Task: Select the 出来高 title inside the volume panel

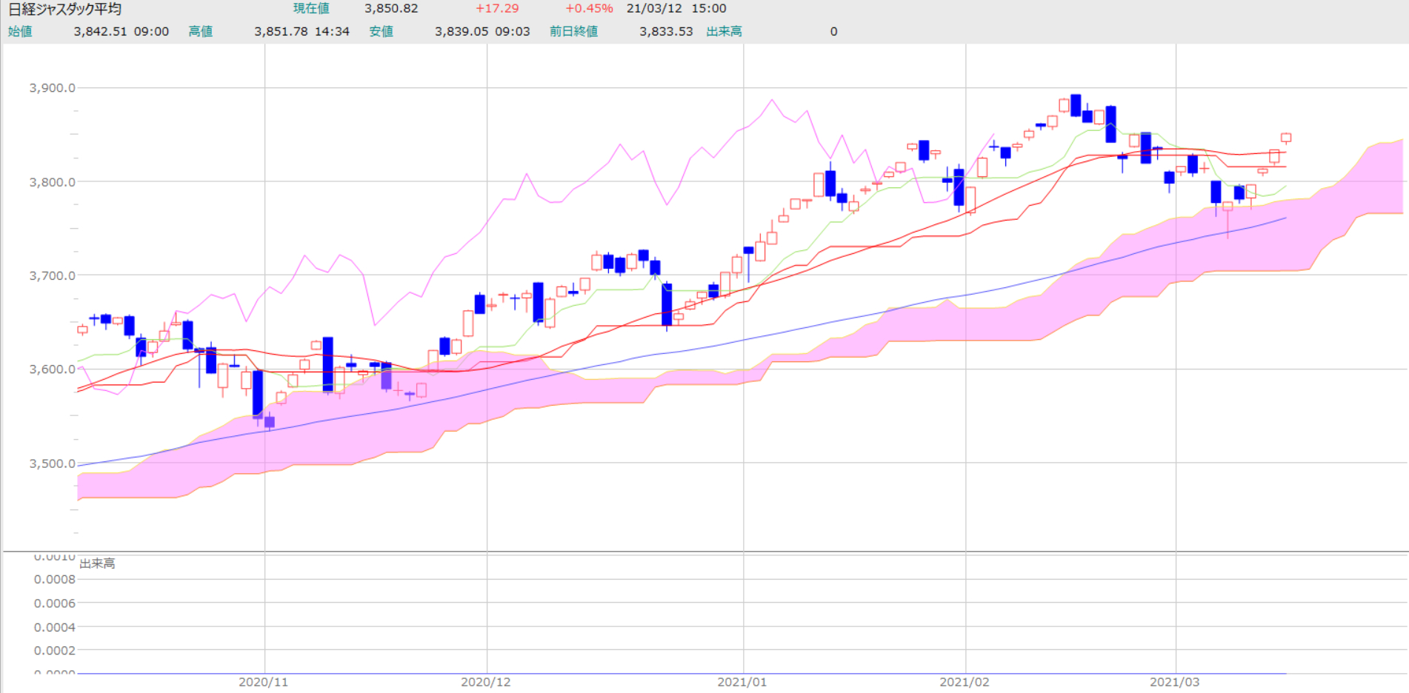Action: [x=97, y=563]
